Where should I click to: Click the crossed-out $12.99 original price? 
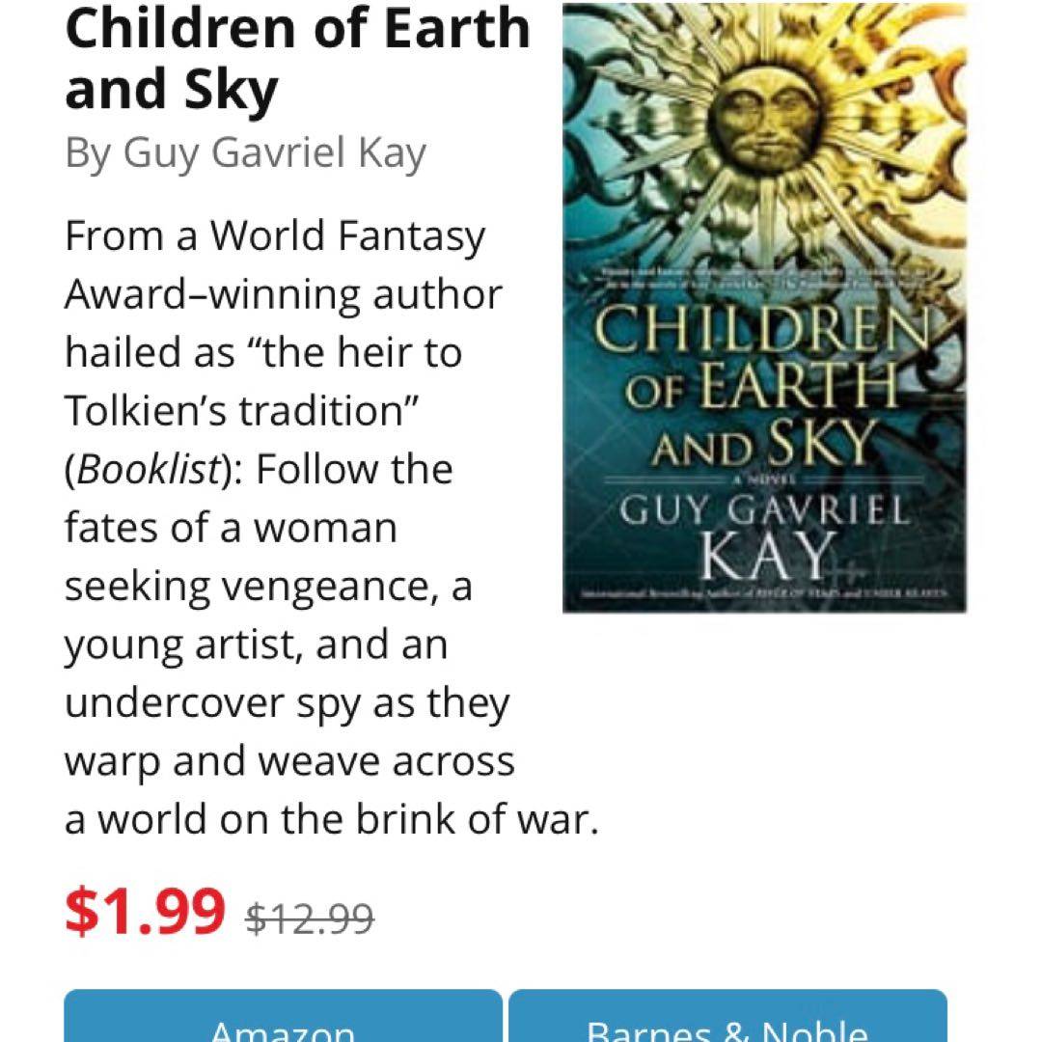310,918
